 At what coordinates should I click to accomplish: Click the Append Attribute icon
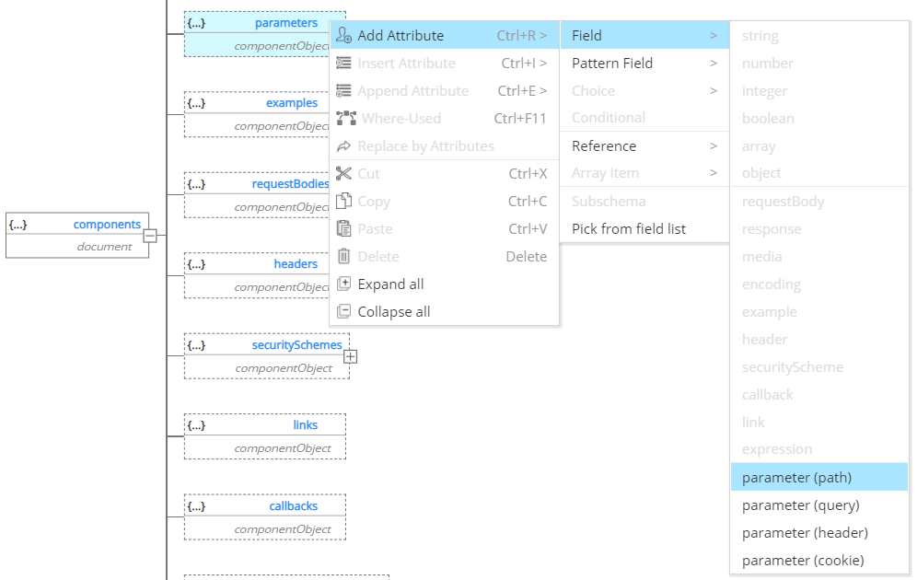(344, 90)
